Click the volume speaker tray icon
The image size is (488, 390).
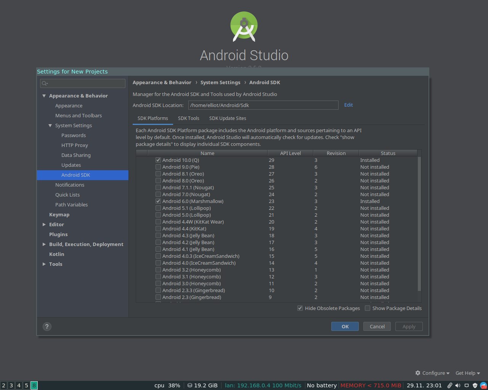pyautogui.click(x=458, y=385)
